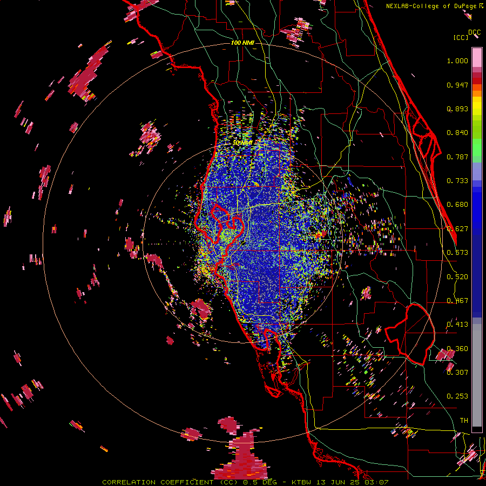The image size is (486, 486).
Task: Click the 0.733 scale value
Action: 457,181
